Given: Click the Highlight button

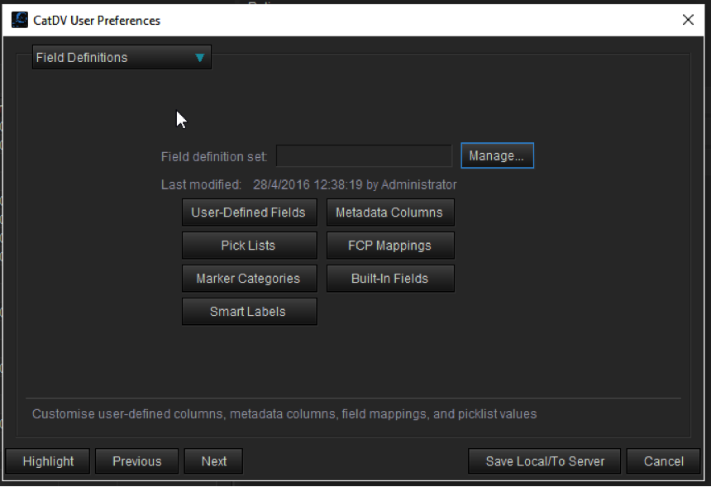Looking at the screenshot, I should [x=48, y=461].
